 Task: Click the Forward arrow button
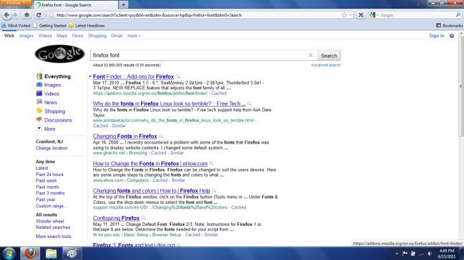tap(15, 15)
